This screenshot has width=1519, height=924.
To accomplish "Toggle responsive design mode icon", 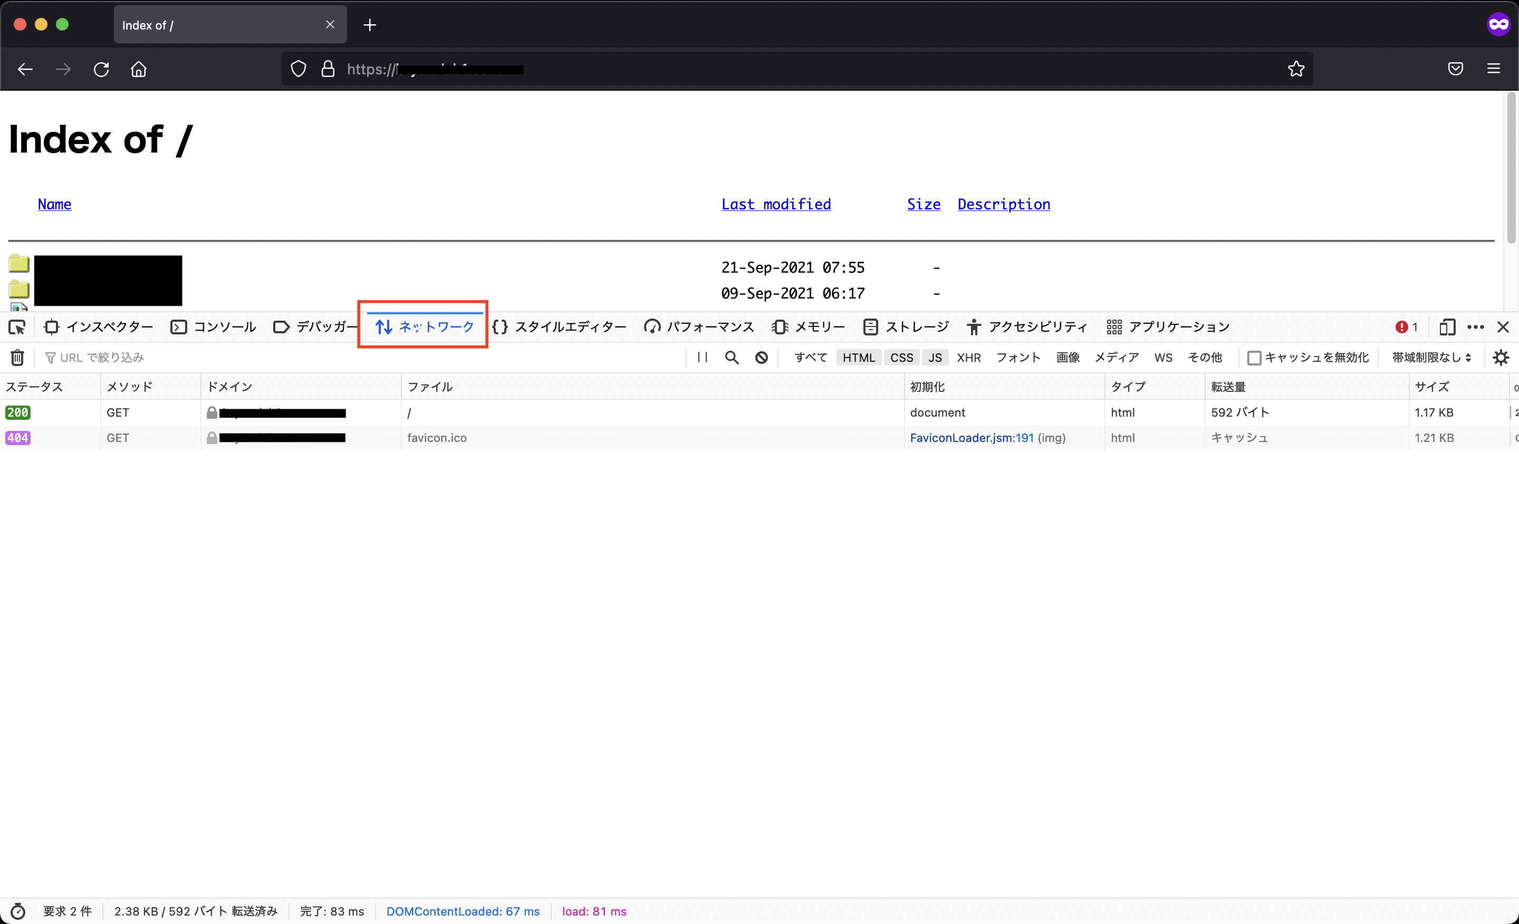I will pos(1447,328).
